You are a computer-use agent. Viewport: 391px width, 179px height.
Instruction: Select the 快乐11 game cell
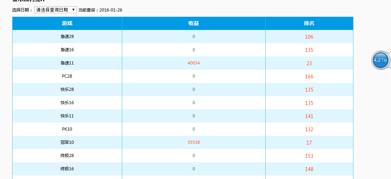(67, 116)
